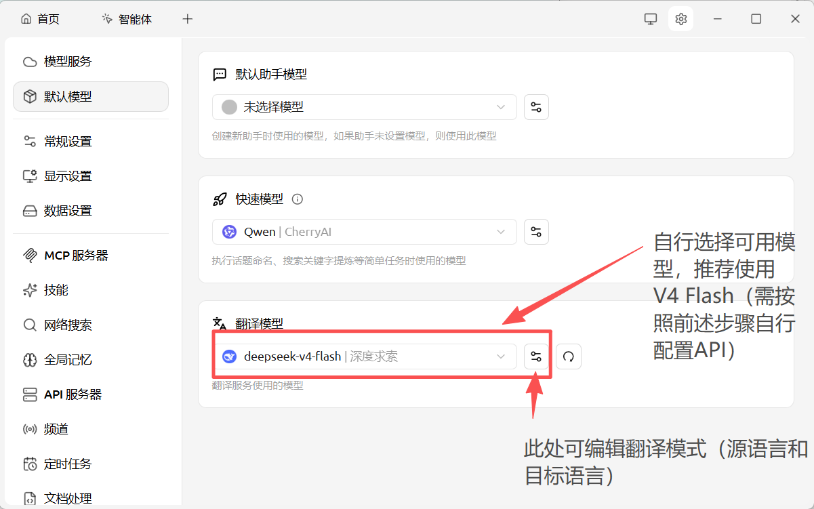Click the cloud icon beside 模型服务

click(30, 62)
